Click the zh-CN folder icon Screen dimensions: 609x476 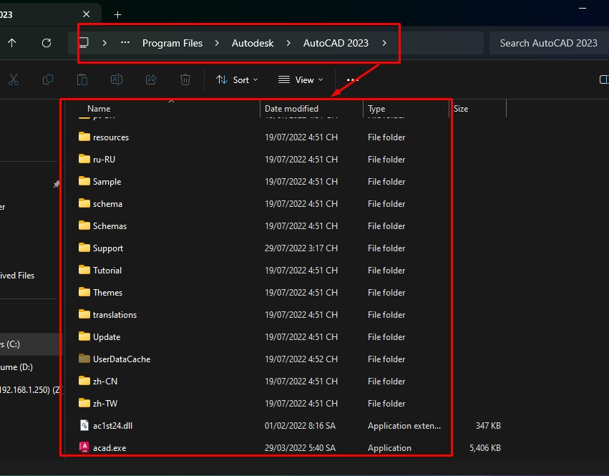point(84,380)
